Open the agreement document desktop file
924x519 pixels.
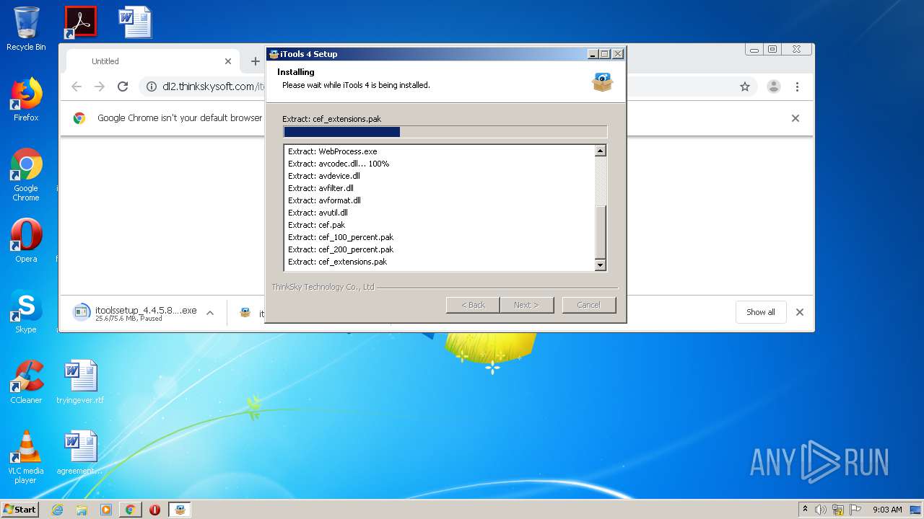coord(80,453)
